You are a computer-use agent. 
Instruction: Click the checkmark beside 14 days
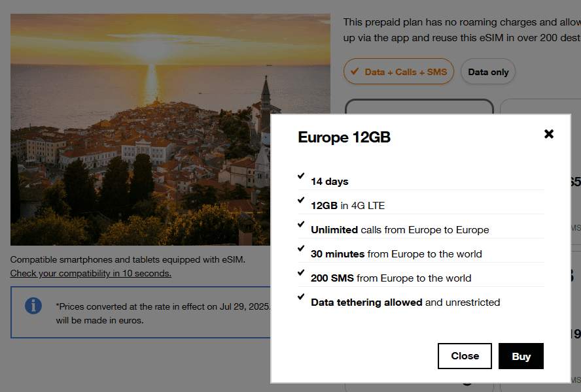pos(301,176)
